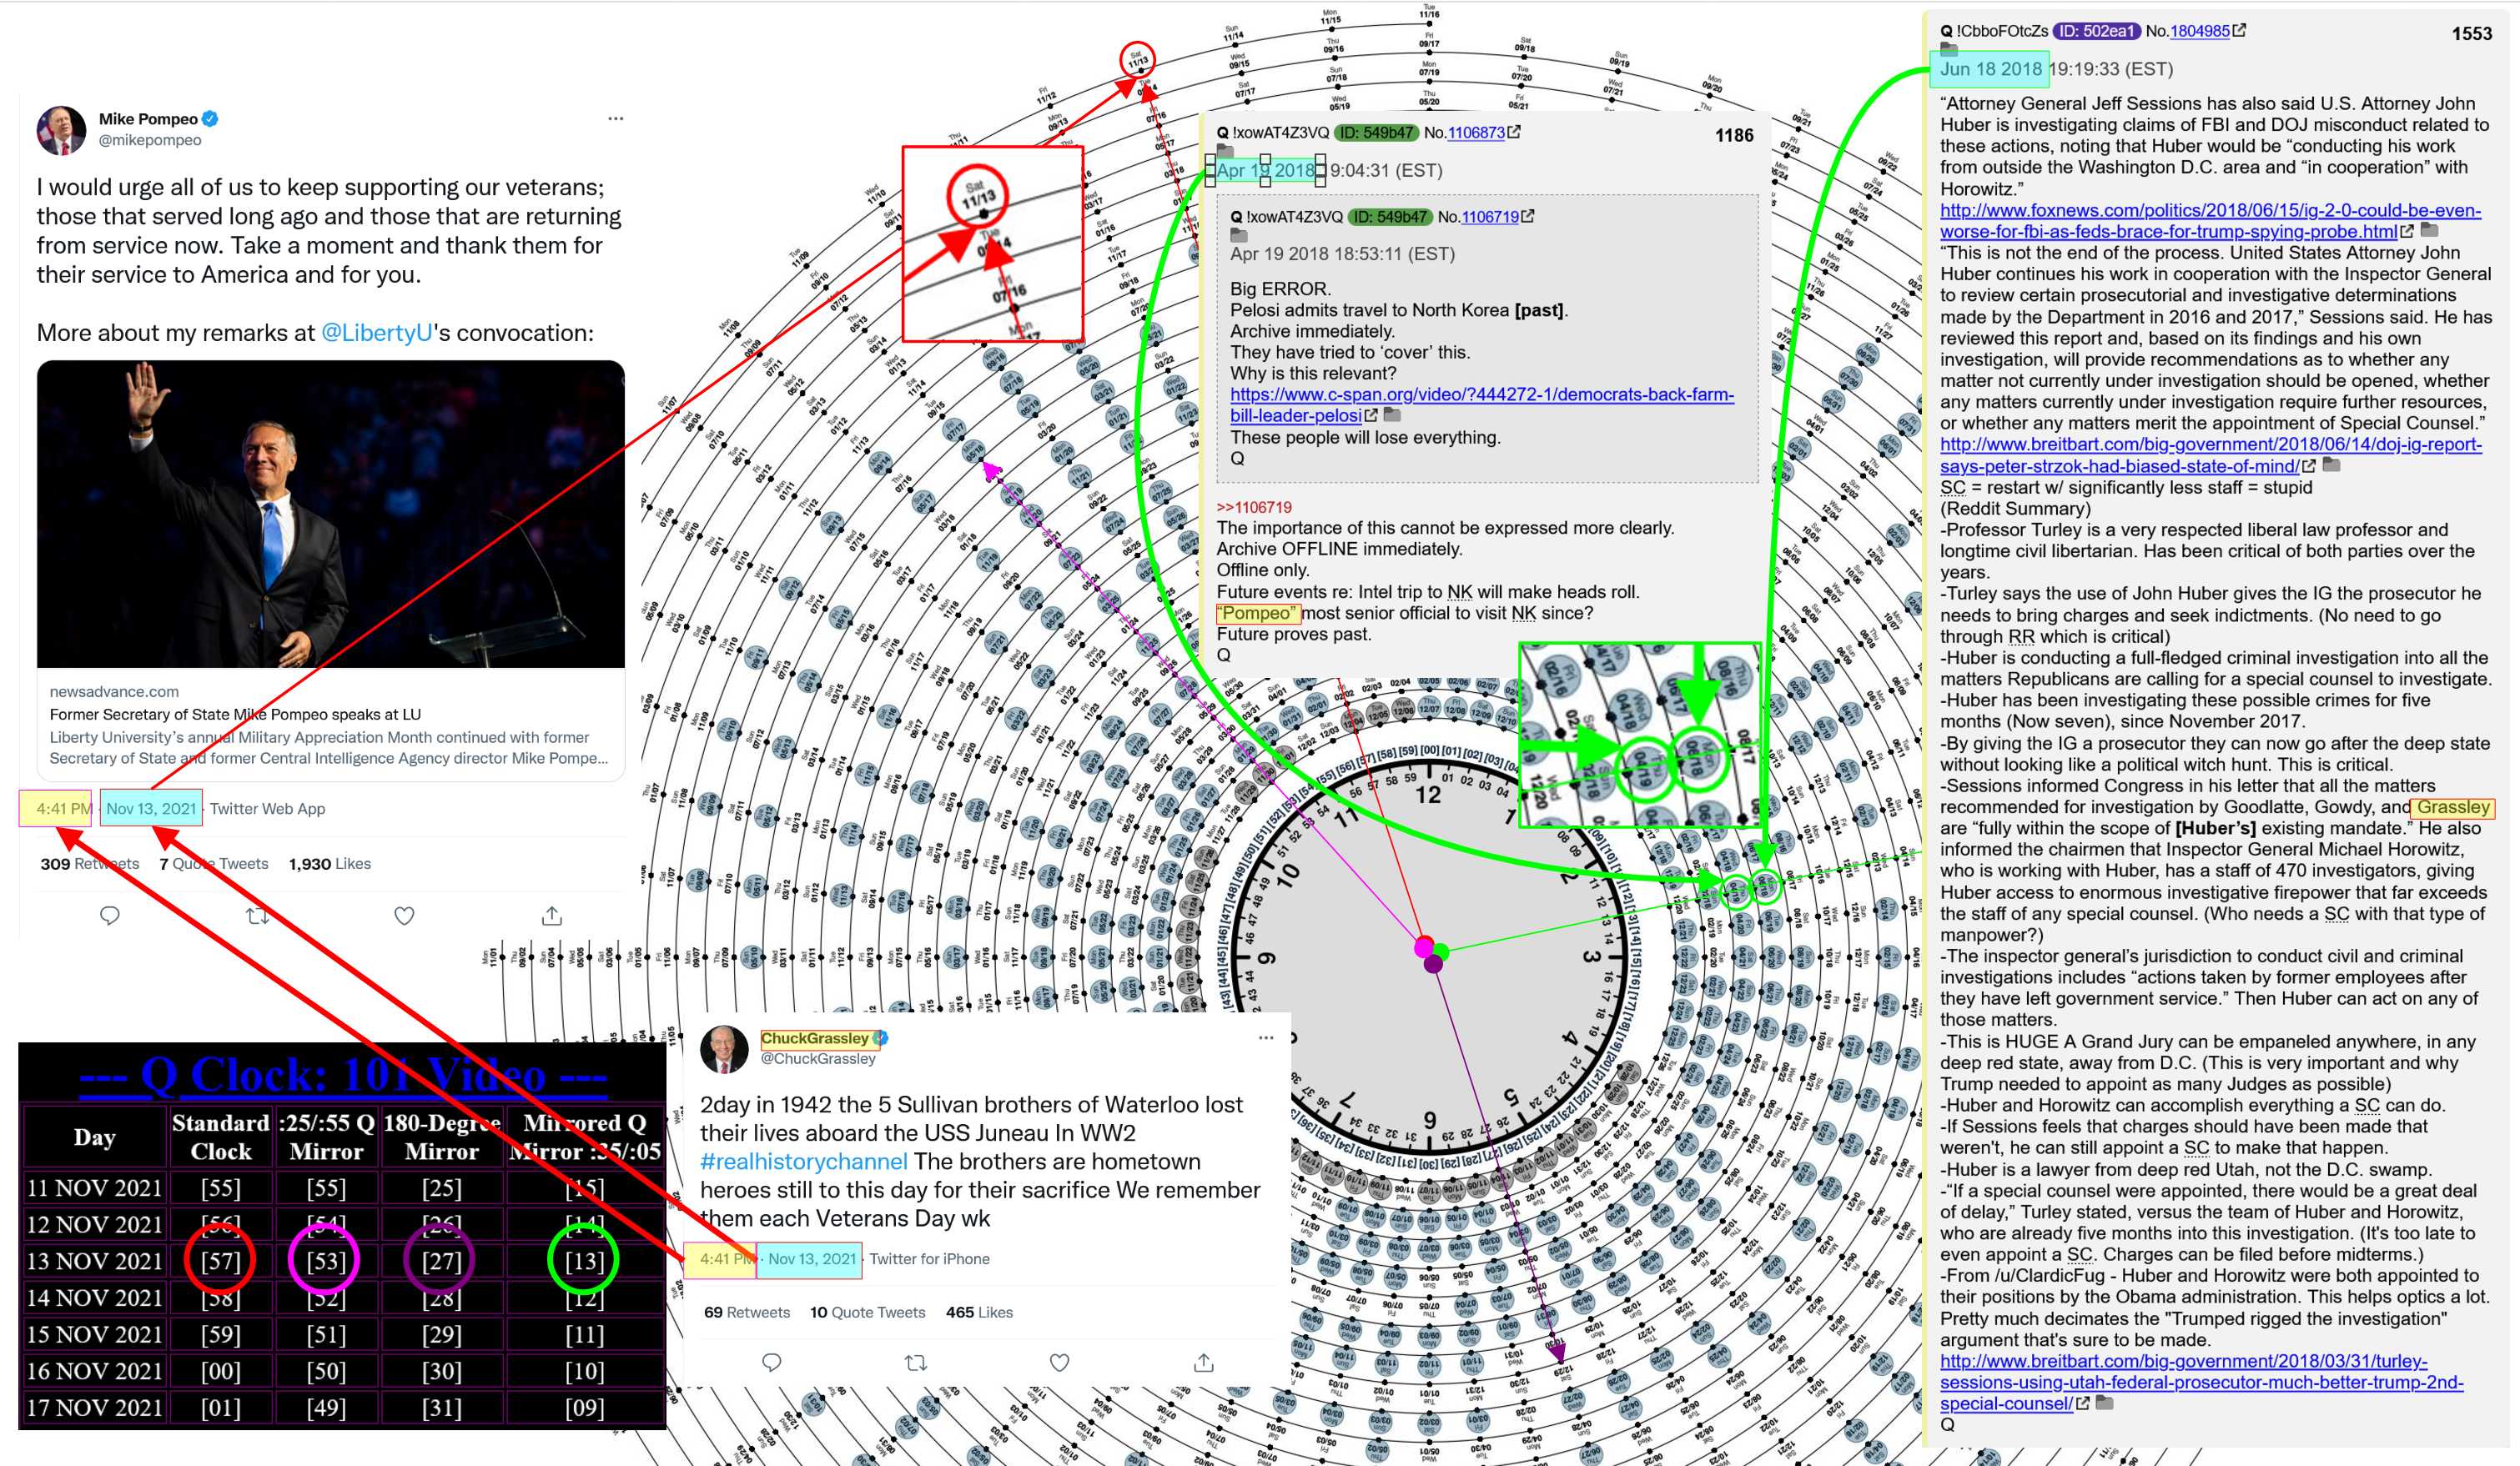Open the #realhistorychannel hashtag
The width and height of the screenshot is (2520, 1466).
click(x=803, y=1161)
